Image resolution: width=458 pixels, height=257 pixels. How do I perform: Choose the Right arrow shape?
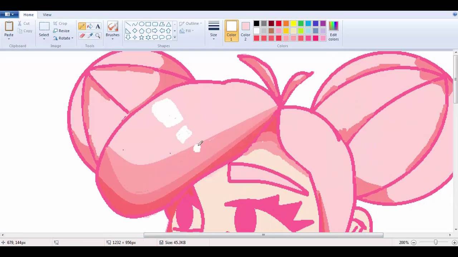[x=155, y=31]
